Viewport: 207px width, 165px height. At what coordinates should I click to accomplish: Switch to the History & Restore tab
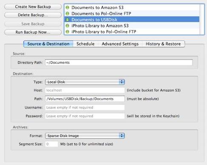[163, 44]
